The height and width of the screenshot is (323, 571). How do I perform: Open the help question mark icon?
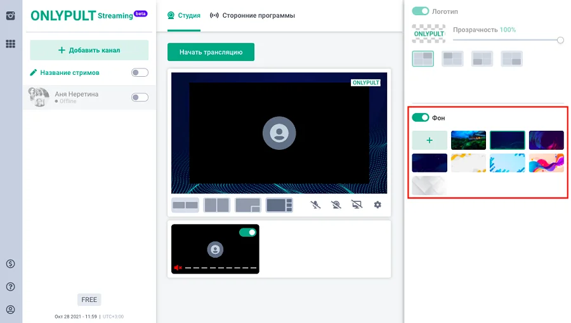click(x=10, y=287)
